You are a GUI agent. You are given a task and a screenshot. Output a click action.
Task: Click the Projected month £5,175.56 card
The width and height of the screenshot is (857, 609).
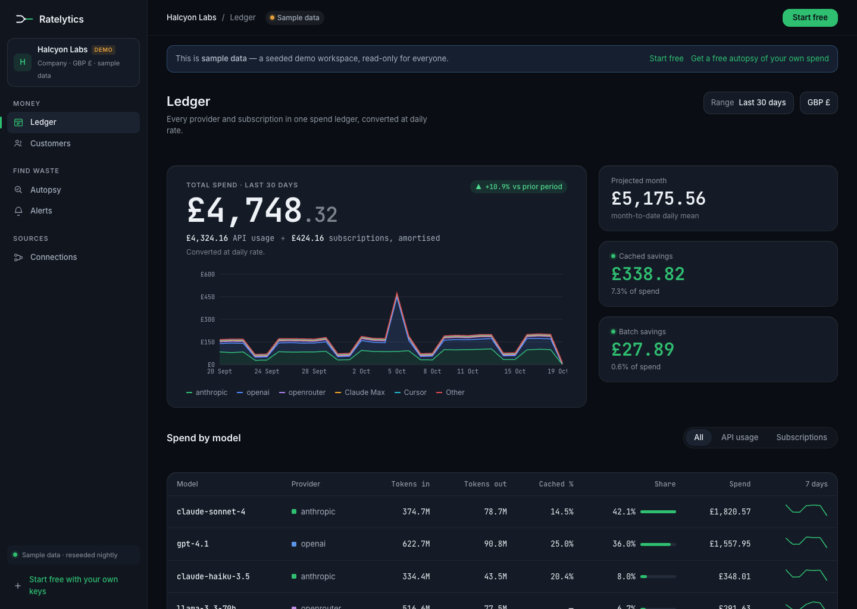click(718, 199)
